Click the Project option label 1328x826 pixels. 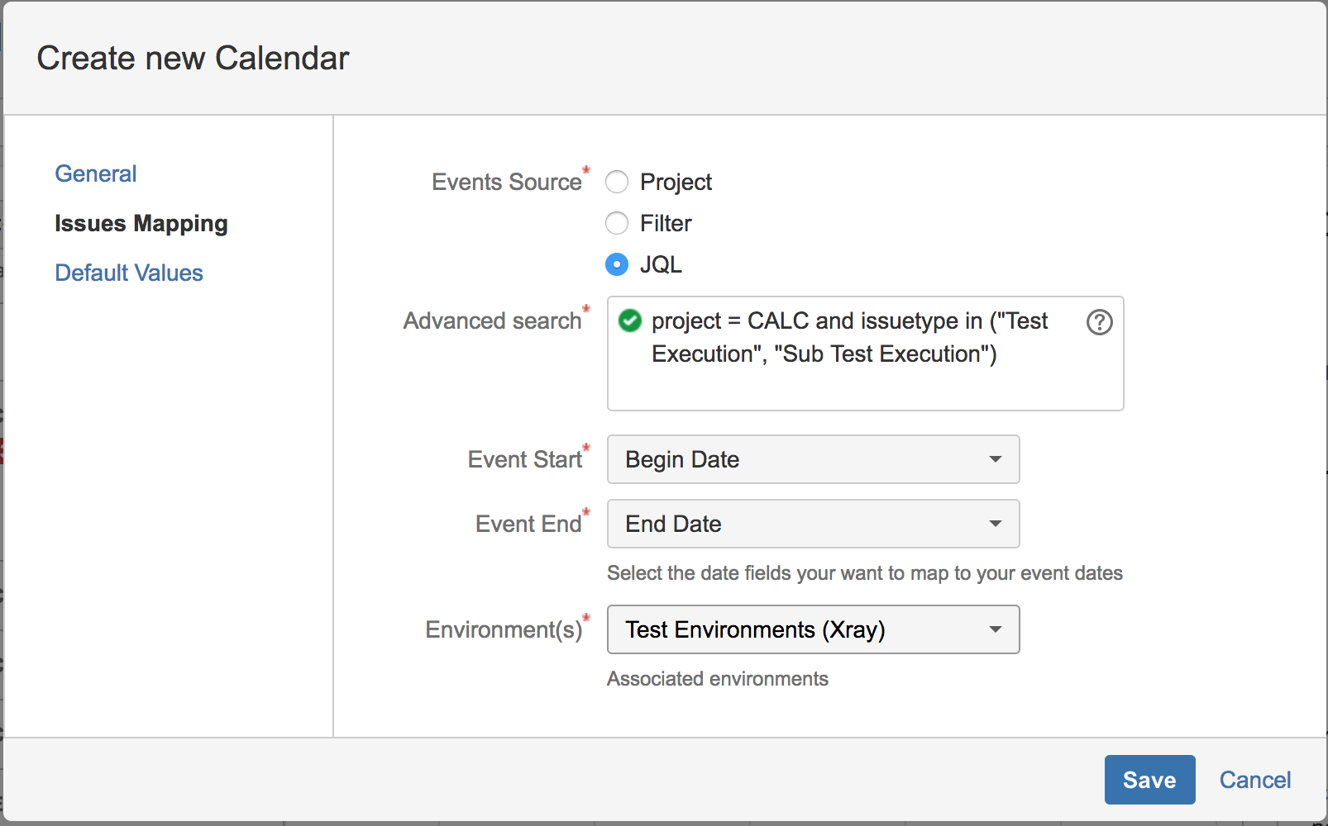point(676,183)
